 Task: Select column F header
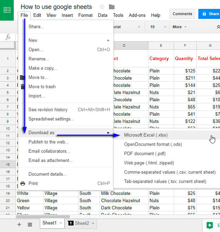(x=185, y=45)
